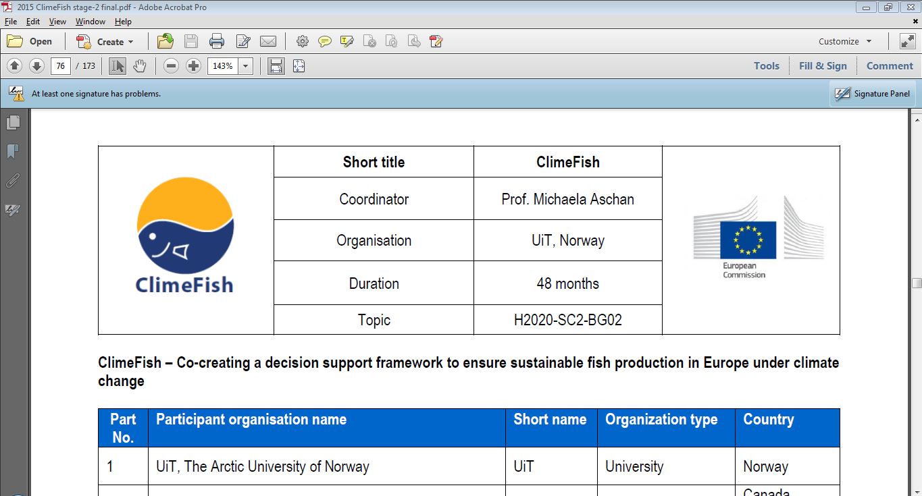Screen dimensions: 922x496
Task: Click the 'At least one signature has problems' message
Action: tap(96, 94)
